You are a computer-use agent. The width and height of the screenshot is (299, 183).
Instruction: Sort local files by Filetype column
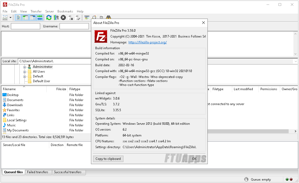(80, 89)
